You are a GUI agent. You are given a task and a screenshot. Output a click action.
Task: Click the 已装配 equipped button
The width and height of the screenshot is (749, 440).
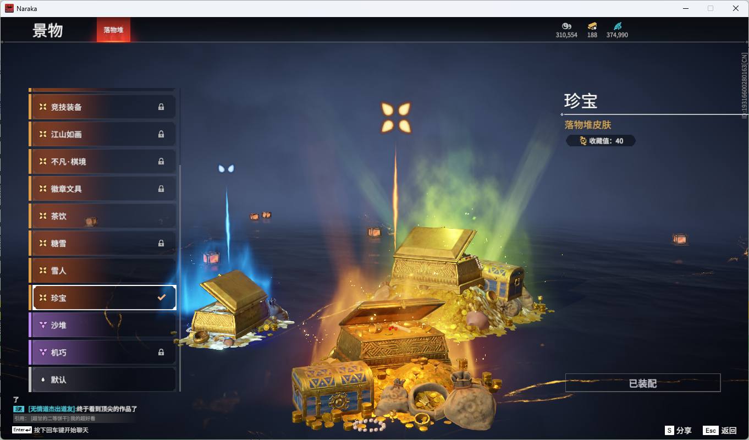point(643,383)
